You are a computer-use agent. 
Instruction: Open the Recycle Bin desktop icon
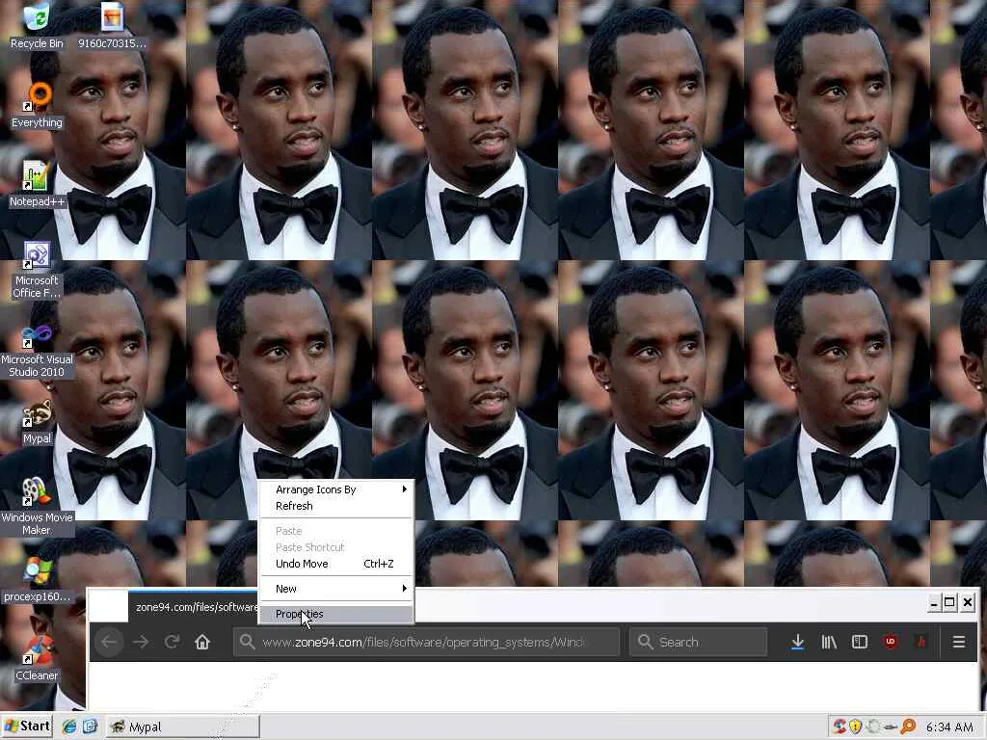click(x=37, y=25)
